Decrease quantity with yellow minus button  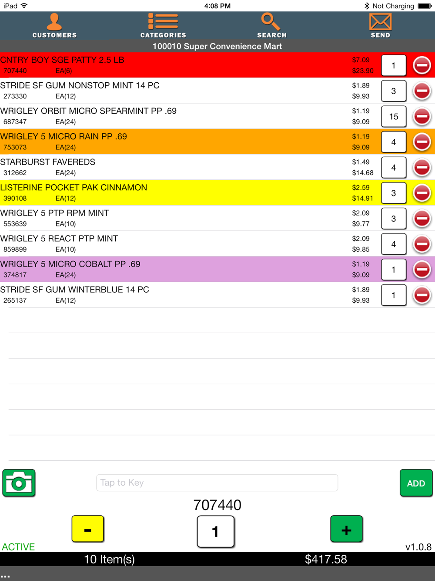pos(88,529)
